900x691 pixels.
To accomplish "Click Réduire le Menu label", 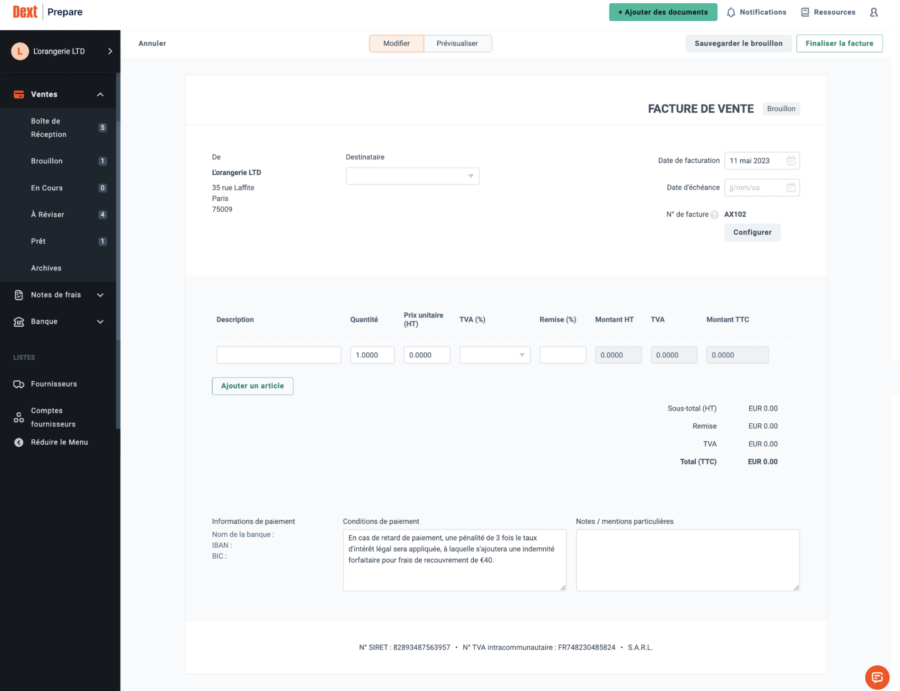I will pos(60,443).
